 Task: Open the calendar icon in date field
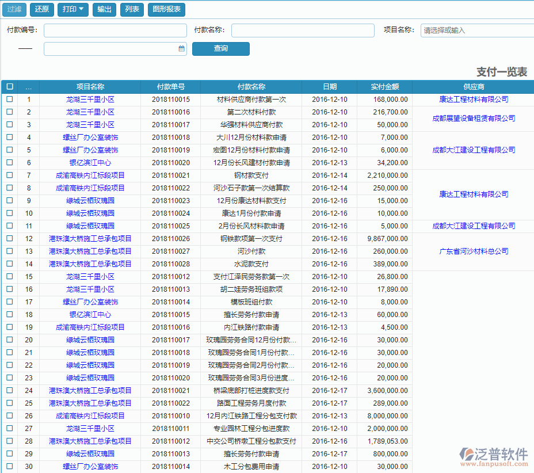tap(181, 49)
